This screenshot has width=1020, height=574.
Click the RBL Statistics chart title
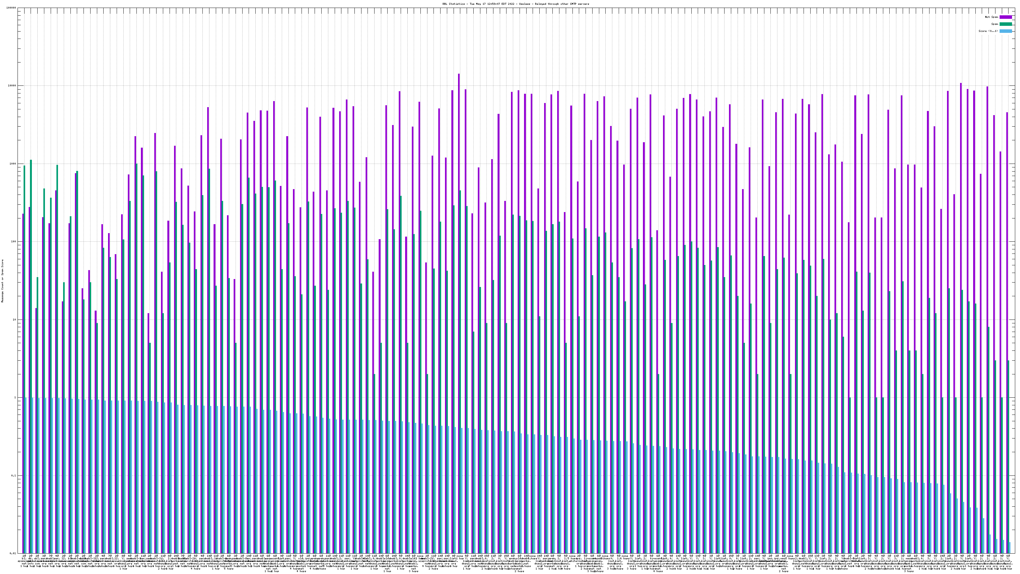[515, 4]
